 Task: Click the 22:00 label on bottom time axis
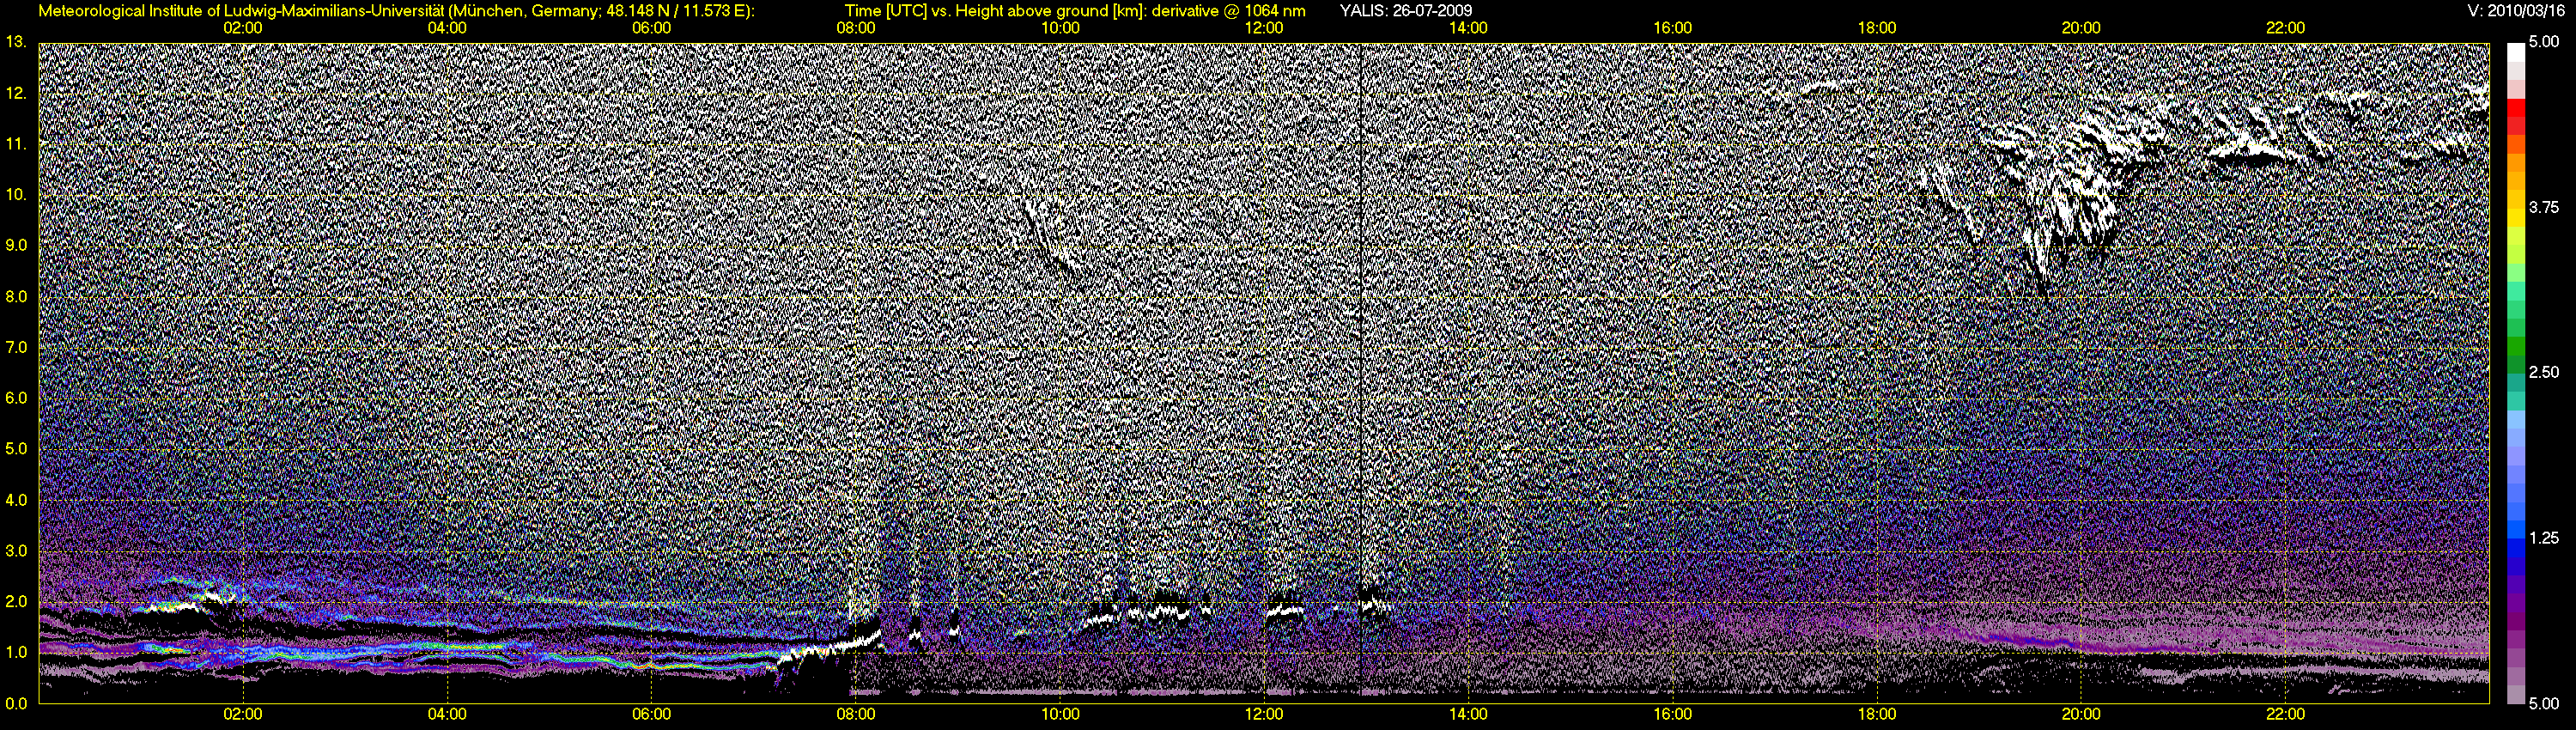(2285, 715)
